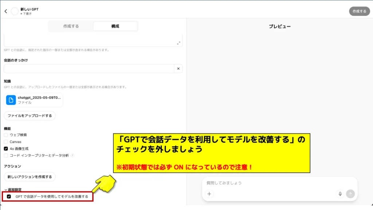Collapse the 追加設定 section
Image resolution: width=373 pixels, height=210 pixels.
[13, 190]
